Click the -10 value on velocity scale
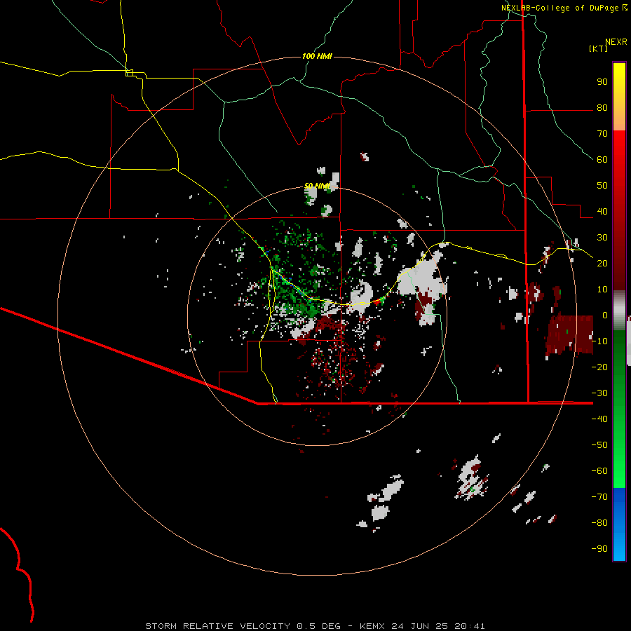Image resolution: width=631 pixels, height=631 pixels. click(x=599, y=341)
